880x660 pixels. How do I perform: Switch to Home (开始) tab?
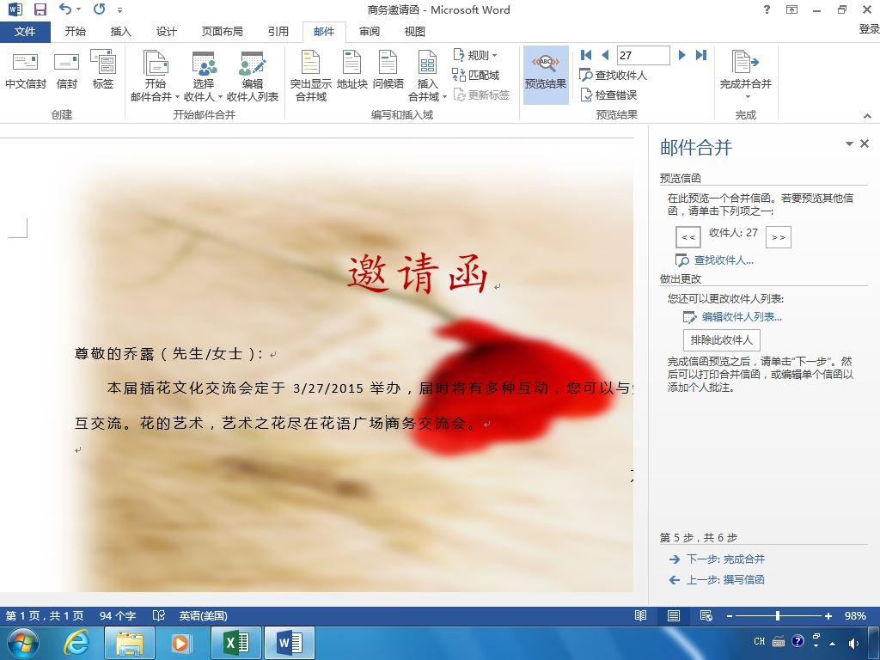76,32
